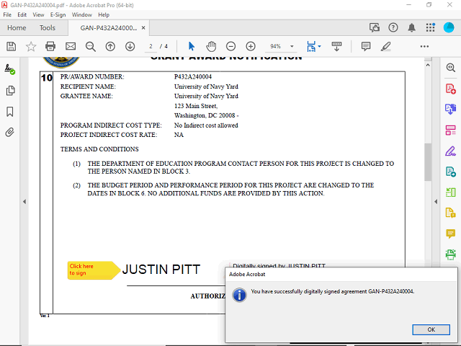Screen dimensions: 461x346
Task: Star this document as a favorite
Action: pyautogui.click(x=31, y=46)
